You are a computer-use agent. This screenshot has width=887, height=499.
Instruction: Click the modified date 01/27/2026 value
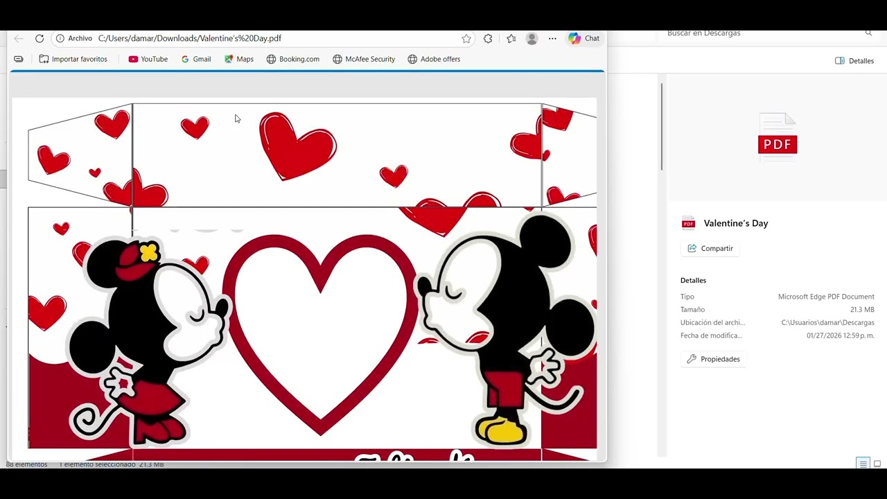841,335
